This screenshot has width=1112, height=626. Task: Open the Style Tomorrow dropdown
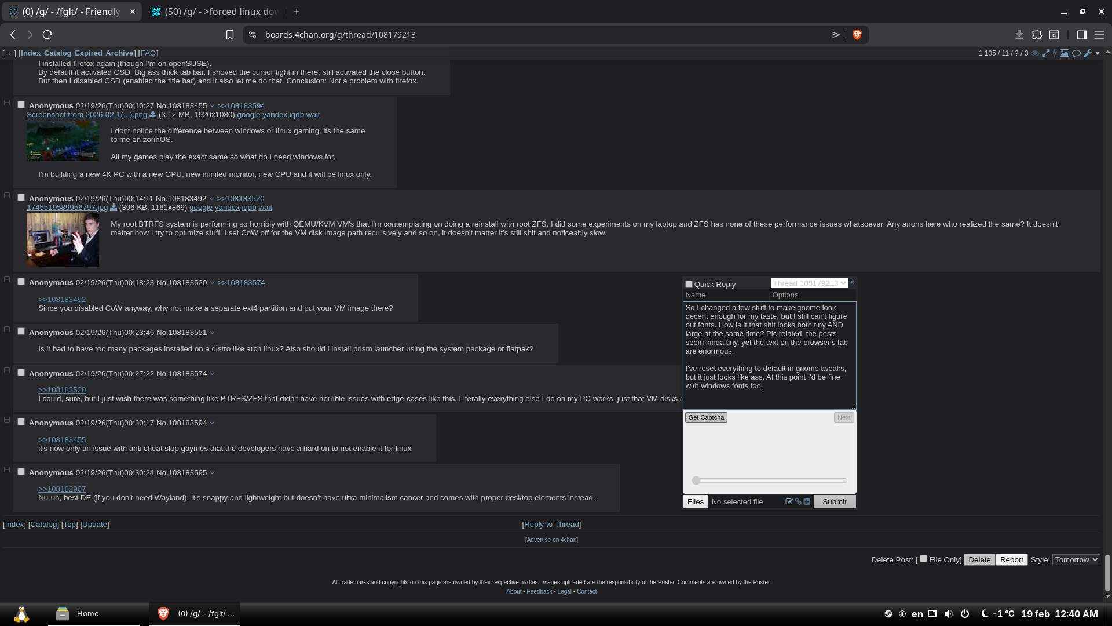click(x=1076, y=559)
